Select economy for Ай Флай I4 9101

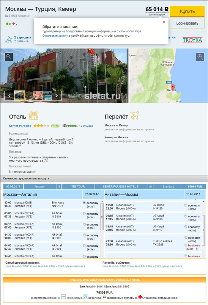click(x=84, y=246)
